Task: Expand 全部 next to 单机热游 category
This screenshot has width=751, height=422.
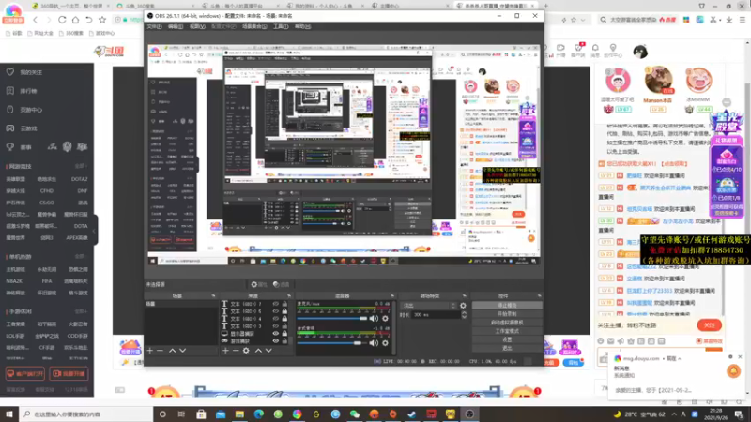Action: pos(81,257)
